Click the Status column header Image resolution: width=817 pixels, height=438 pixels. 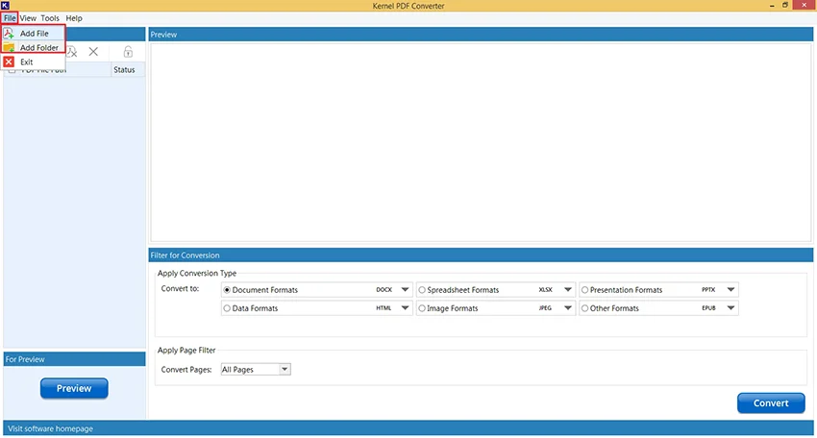click(x=127, y=70)
